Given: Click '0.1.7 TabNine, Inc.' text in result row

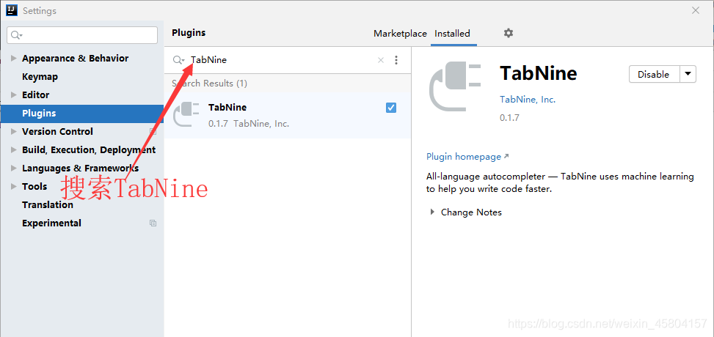Looking at the screenshot, I should pos(249,124).
